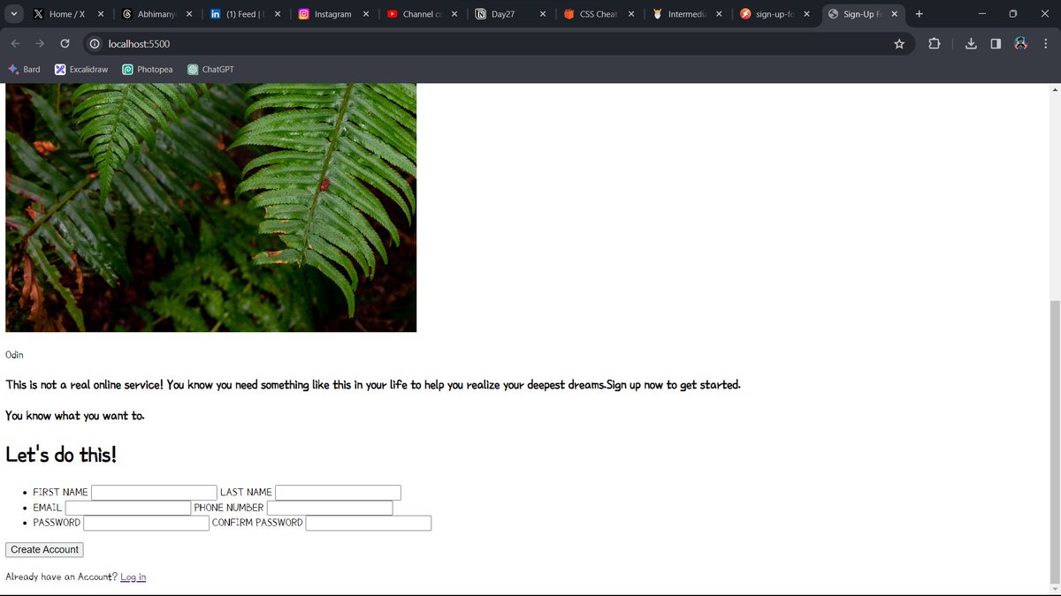Switch to the Intermediate tab

point(688,14)
